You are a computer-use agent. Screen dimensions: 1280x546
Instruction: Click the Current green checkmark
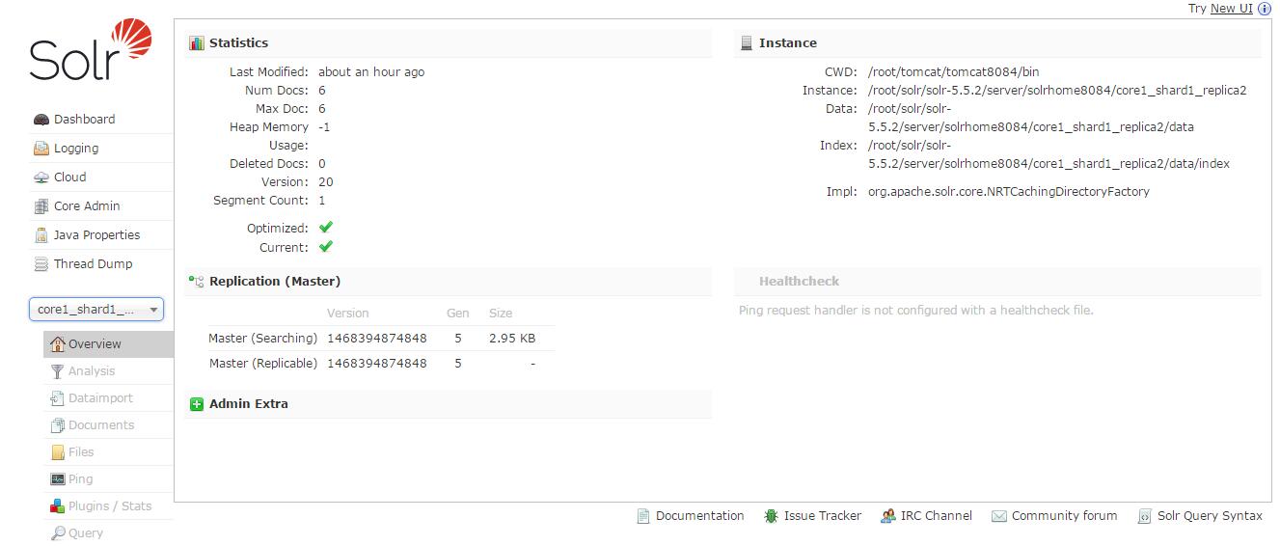(326, 247)
